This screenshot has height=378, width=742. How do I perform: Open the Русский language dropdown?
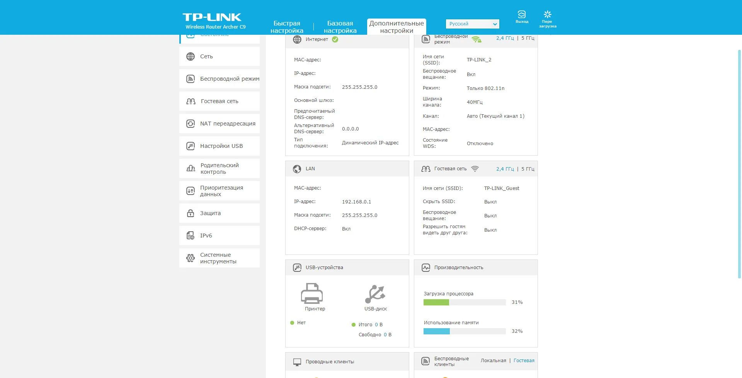473,24
